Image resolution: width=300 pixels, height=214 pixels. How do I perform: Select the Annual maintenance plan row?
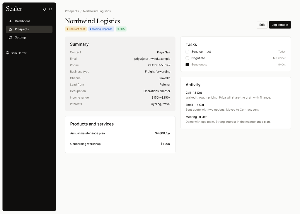120,133
